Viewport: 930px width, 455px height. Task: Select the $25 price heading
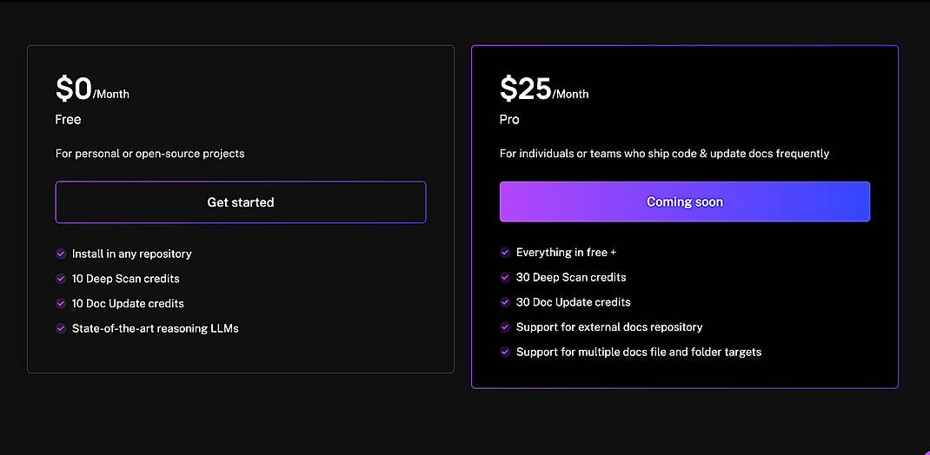[x=526, y=89]
